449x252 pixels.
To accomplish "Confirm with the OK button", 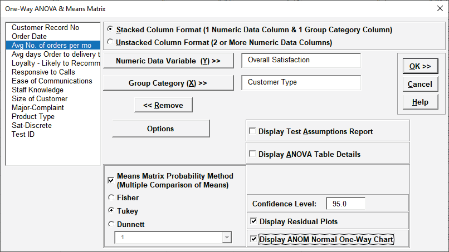I will [420, 66].
